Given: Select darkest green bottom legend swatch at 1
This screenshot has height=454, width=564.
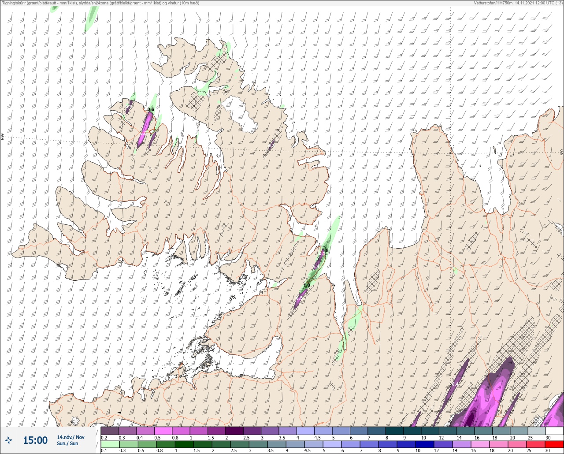Looking at the screenshot, I should click(185, 444).
